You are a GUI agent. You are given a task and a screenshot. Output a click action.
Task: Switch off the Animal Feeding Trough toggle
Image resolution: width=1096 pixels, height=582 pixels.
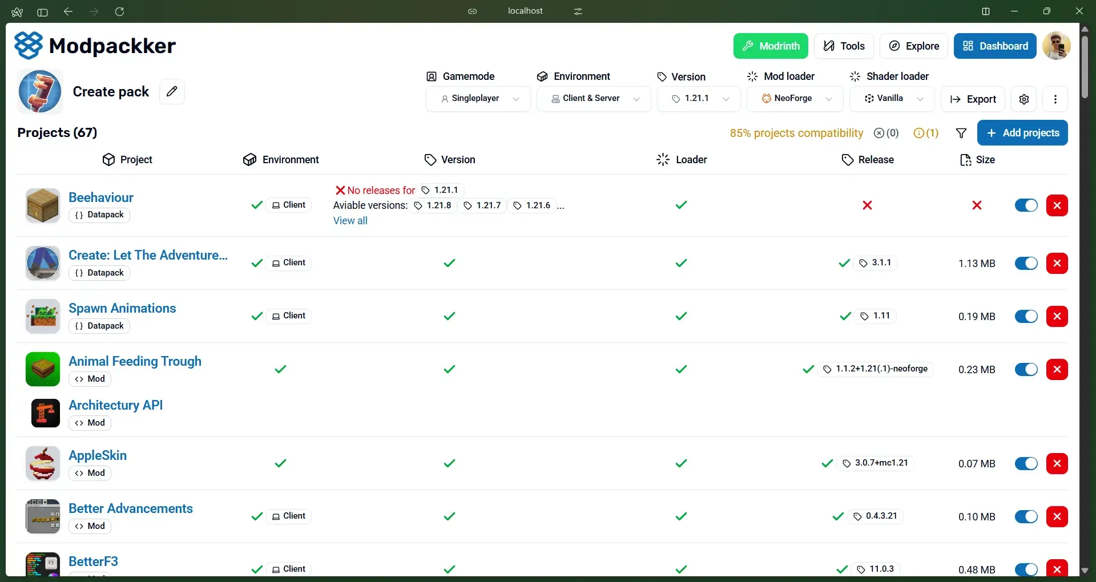coord(1026,369)
